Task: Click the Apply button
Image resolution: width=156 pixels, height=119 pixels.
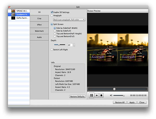Action: tap(132, 102)
